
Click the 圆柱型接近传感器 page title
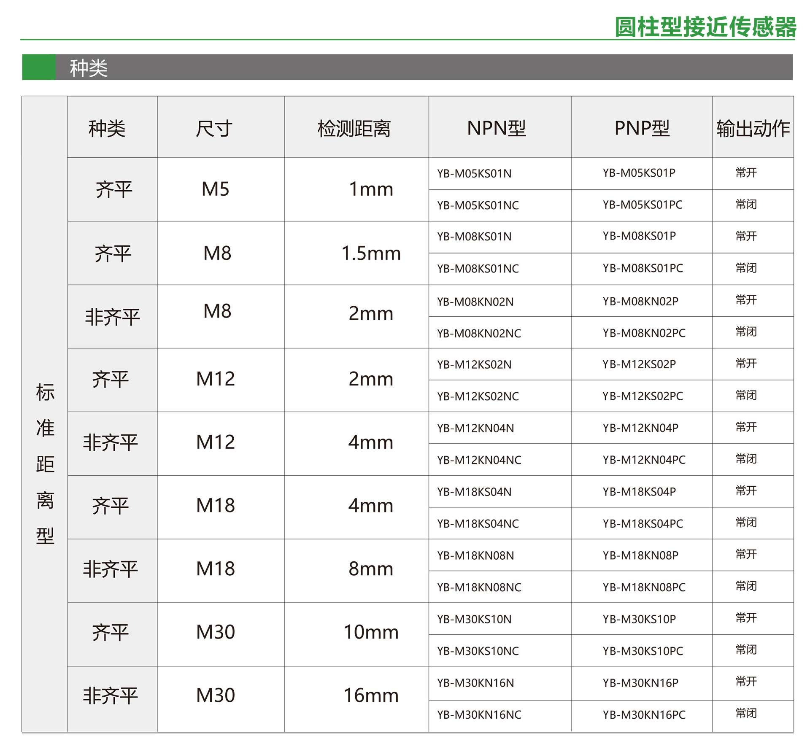coord(705,27)
